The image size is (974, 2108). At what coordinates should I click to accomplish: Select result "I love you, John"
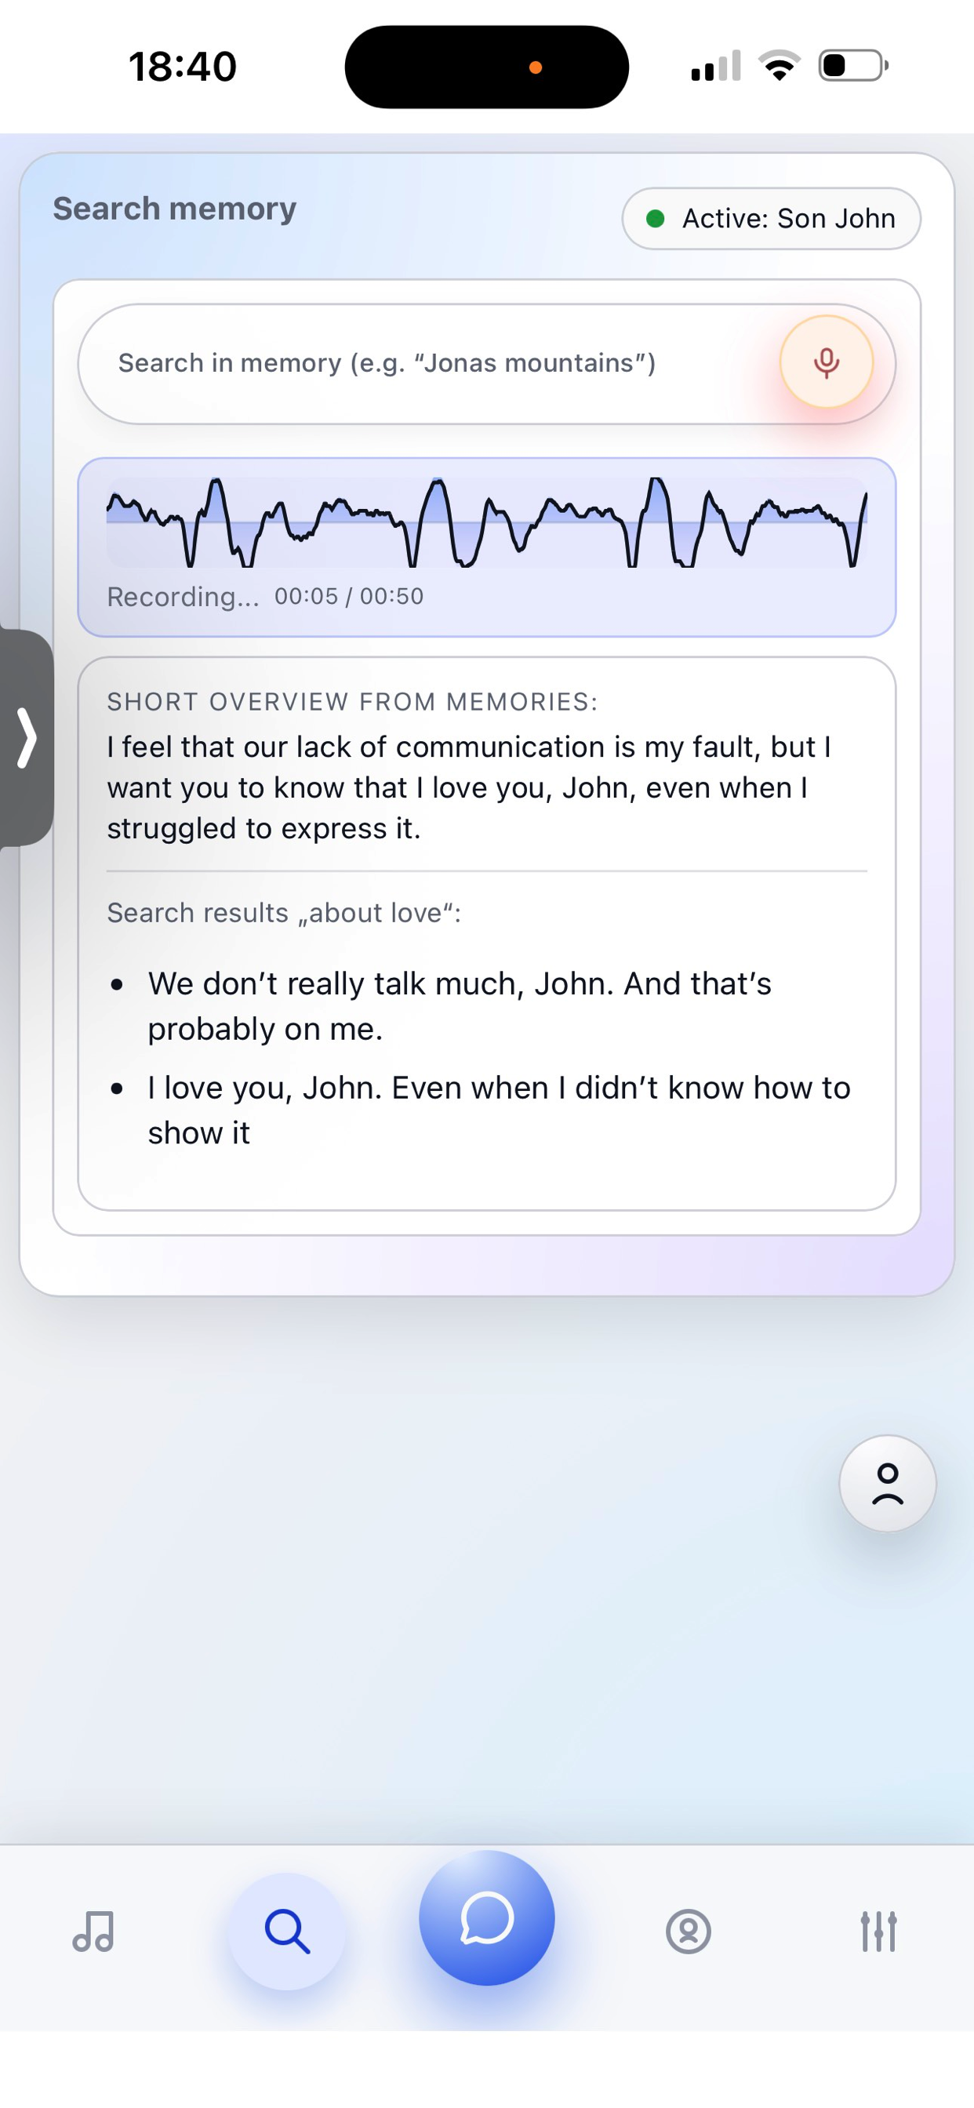pyautogui.click(x=499, y=1110)
